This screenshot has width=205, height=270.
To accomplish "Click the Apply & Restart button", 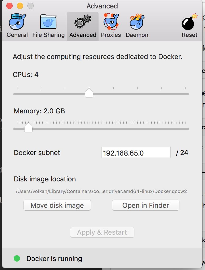I will [x=102, y=232].
